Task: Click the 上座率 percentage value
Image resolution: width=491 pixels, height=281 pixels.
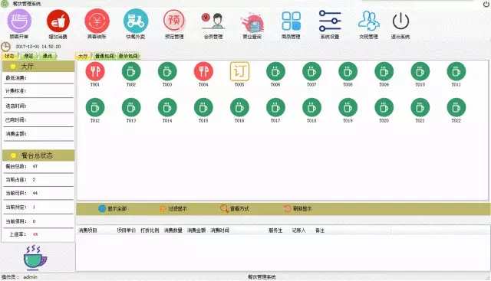Action: click(35, 234)
